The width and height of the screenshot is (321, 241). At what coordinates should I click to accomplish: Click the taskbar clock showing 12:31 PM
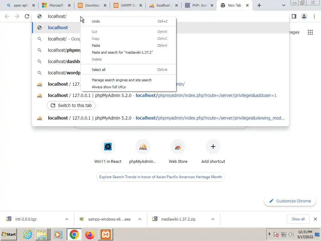305,234
